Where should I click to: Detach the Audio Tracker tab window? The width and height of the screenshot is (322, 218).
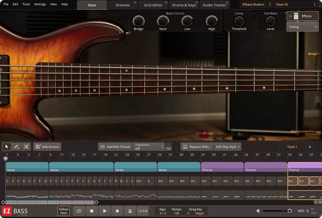pos(227,2)
